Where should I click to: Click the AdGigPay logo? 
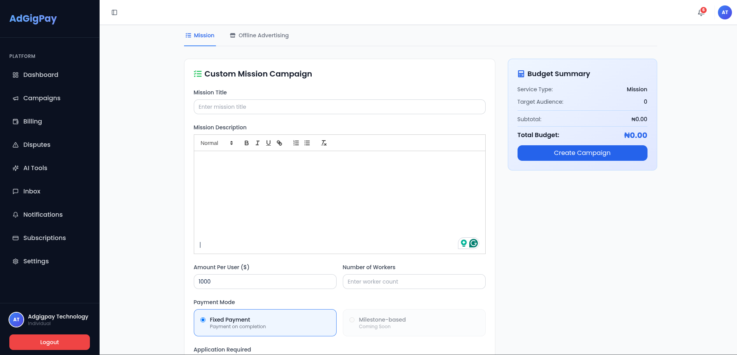(x=33, y=19)
